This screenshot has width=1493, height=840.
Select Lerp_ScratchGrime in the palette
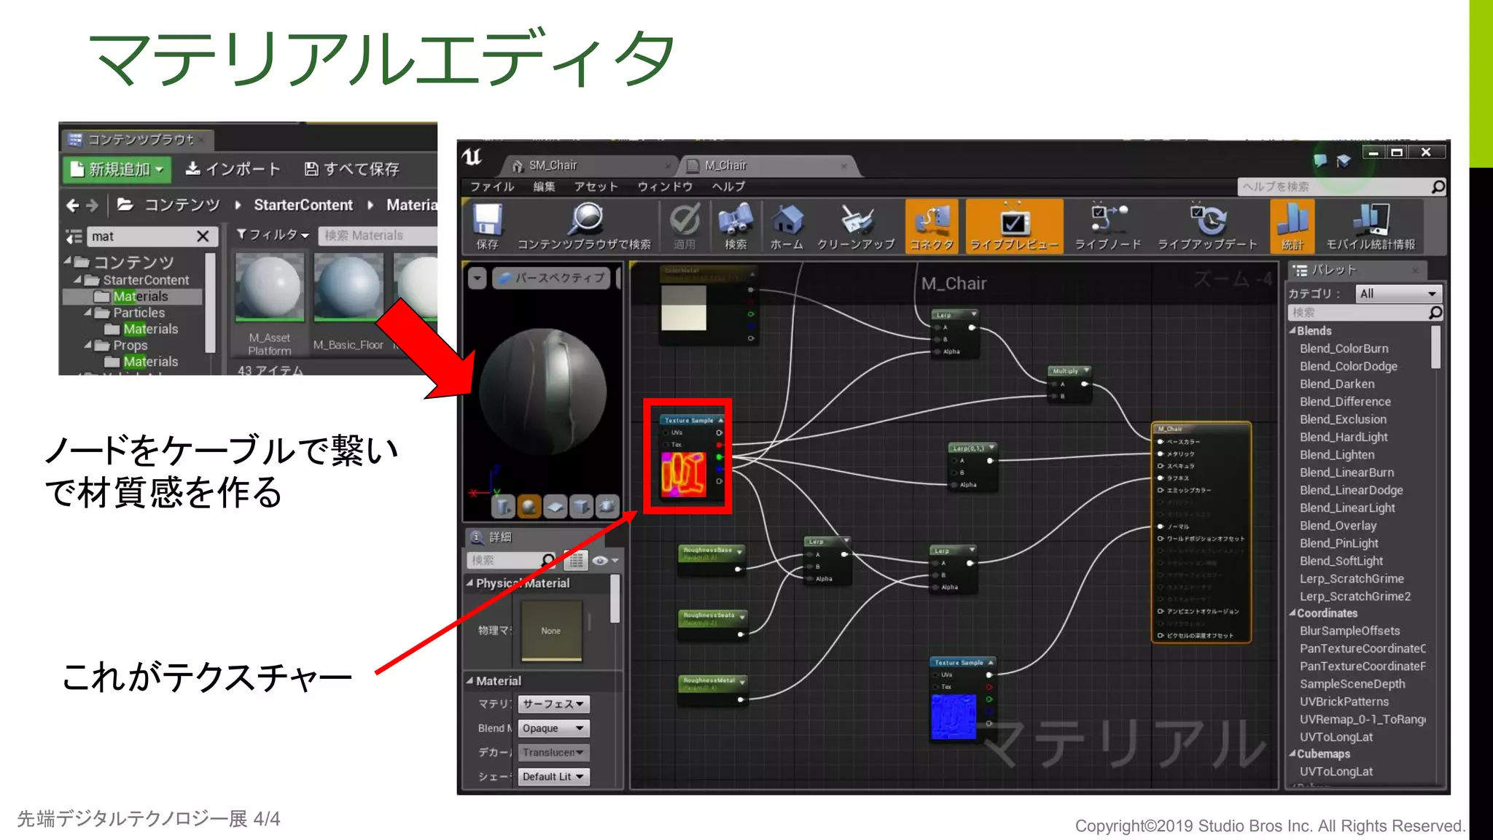(x=1352, y=578)
